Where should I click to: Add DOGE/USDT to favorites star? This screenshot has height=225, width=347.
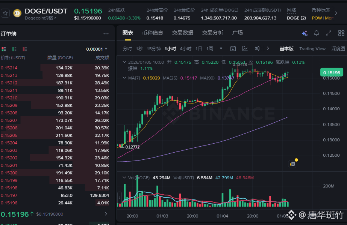point(5,13)
